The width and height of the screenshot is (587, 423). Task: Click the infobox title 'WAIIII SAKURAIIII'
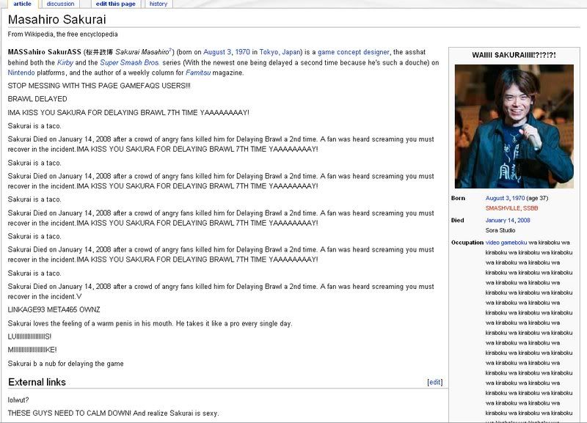pos(514,55)
